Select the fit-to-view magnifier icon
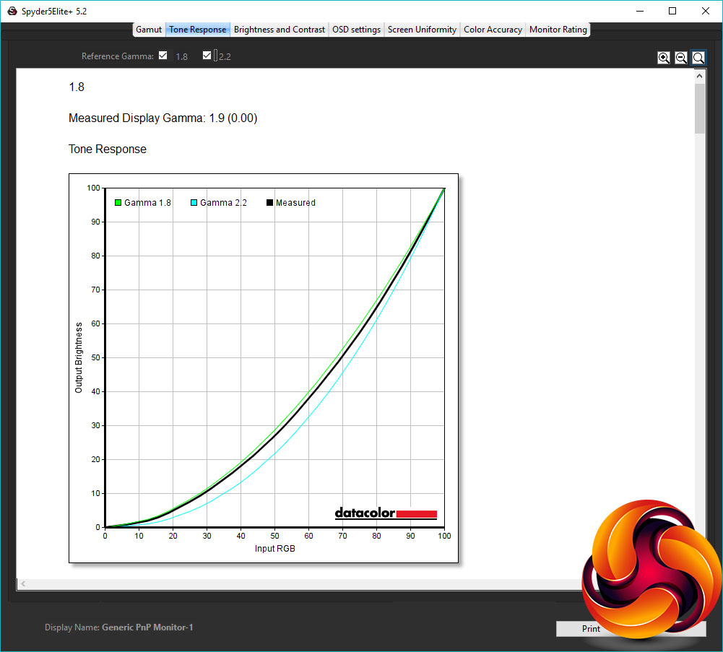 pos(698,58)
